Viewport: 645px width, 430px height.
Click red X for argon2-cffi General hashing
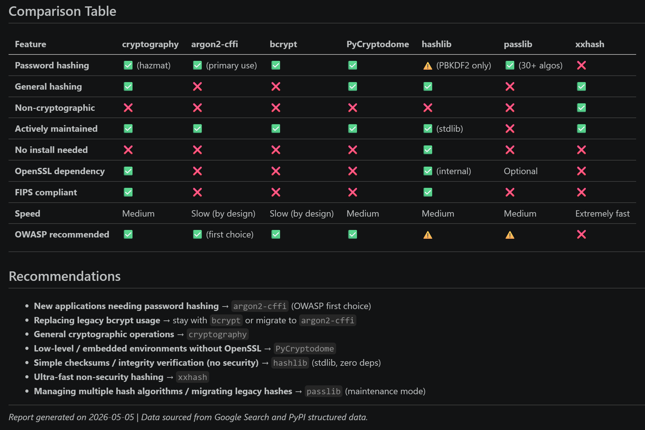click(197, 86)
